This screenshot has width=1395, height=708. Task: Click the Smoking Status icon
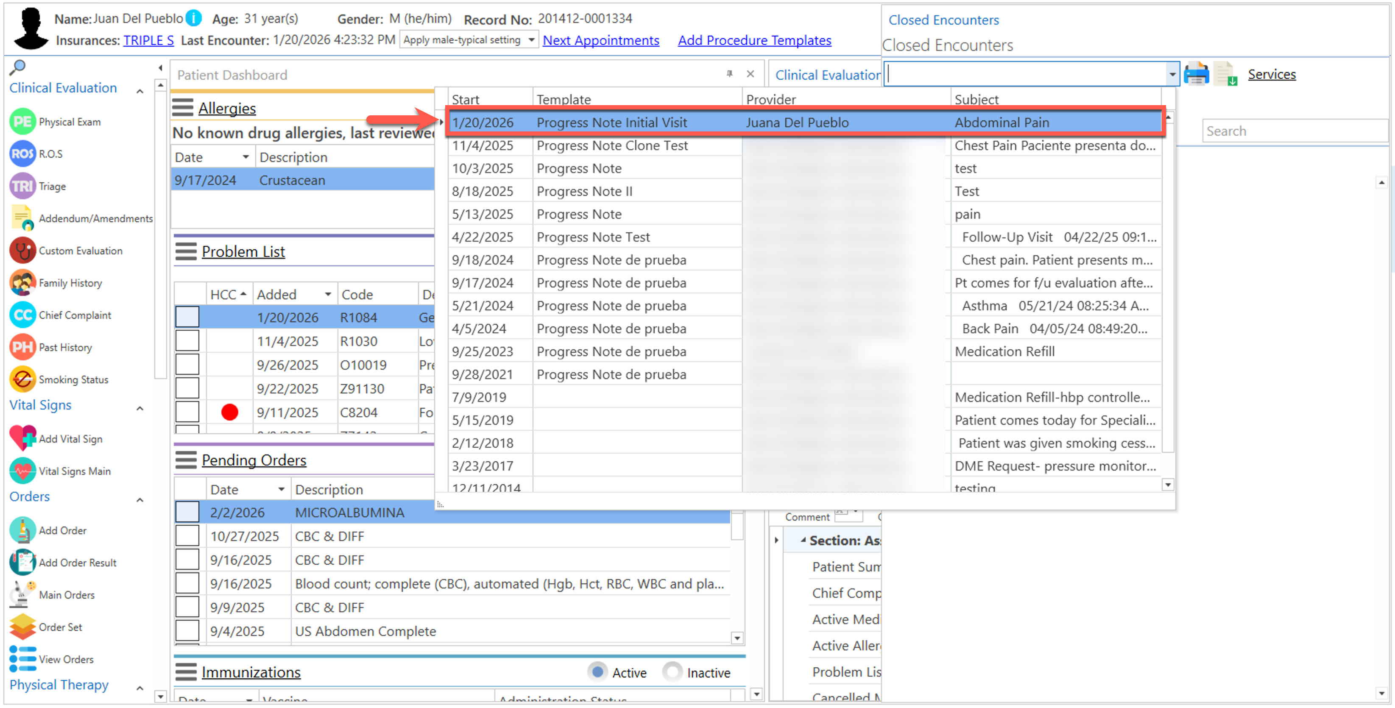click(x=22, y=380)
